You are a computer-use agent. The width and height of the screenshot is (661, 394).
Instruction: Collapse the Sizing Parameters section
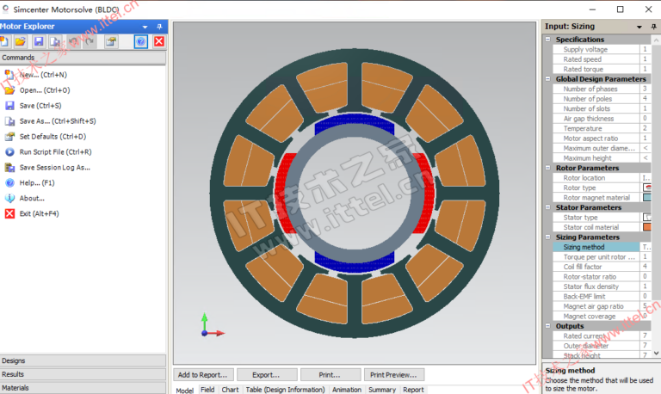548,237
